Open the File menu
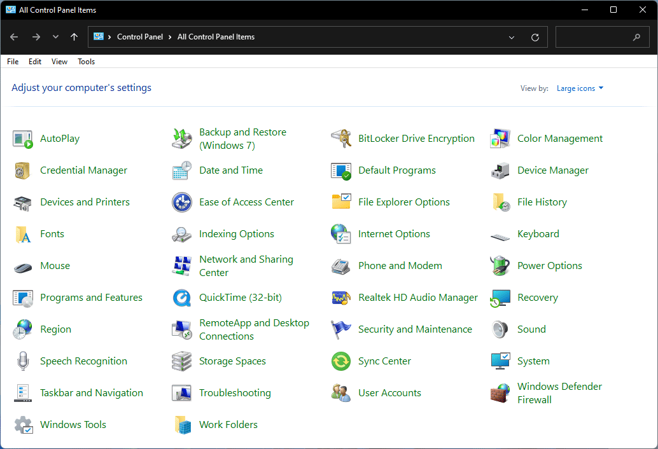The image size is (658, 449). [13, 62]
